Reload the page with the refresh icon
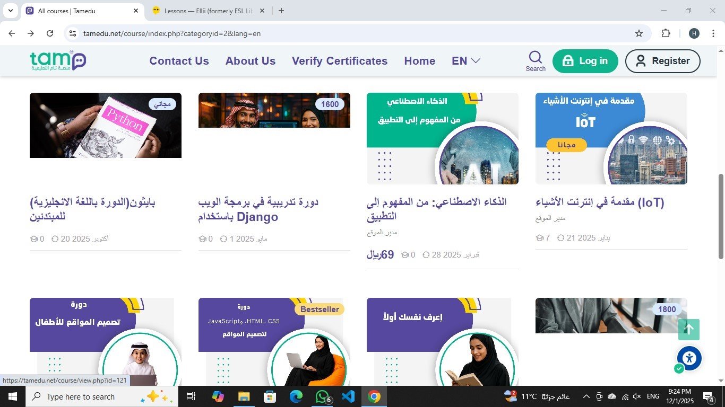Screen dimensions: 725x407 click(x=50, y=33)
